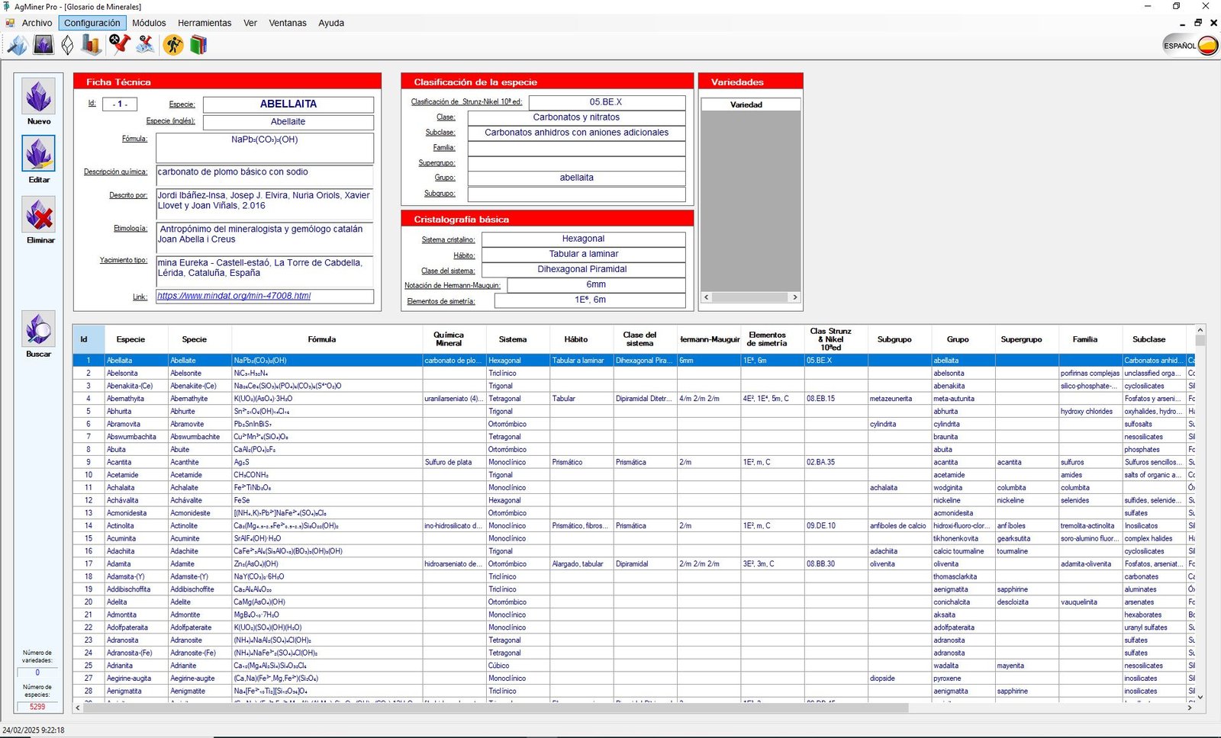Click the 'Sulfuro de plata' cell
Screen dimensions: 1221x738
point(455,462)
